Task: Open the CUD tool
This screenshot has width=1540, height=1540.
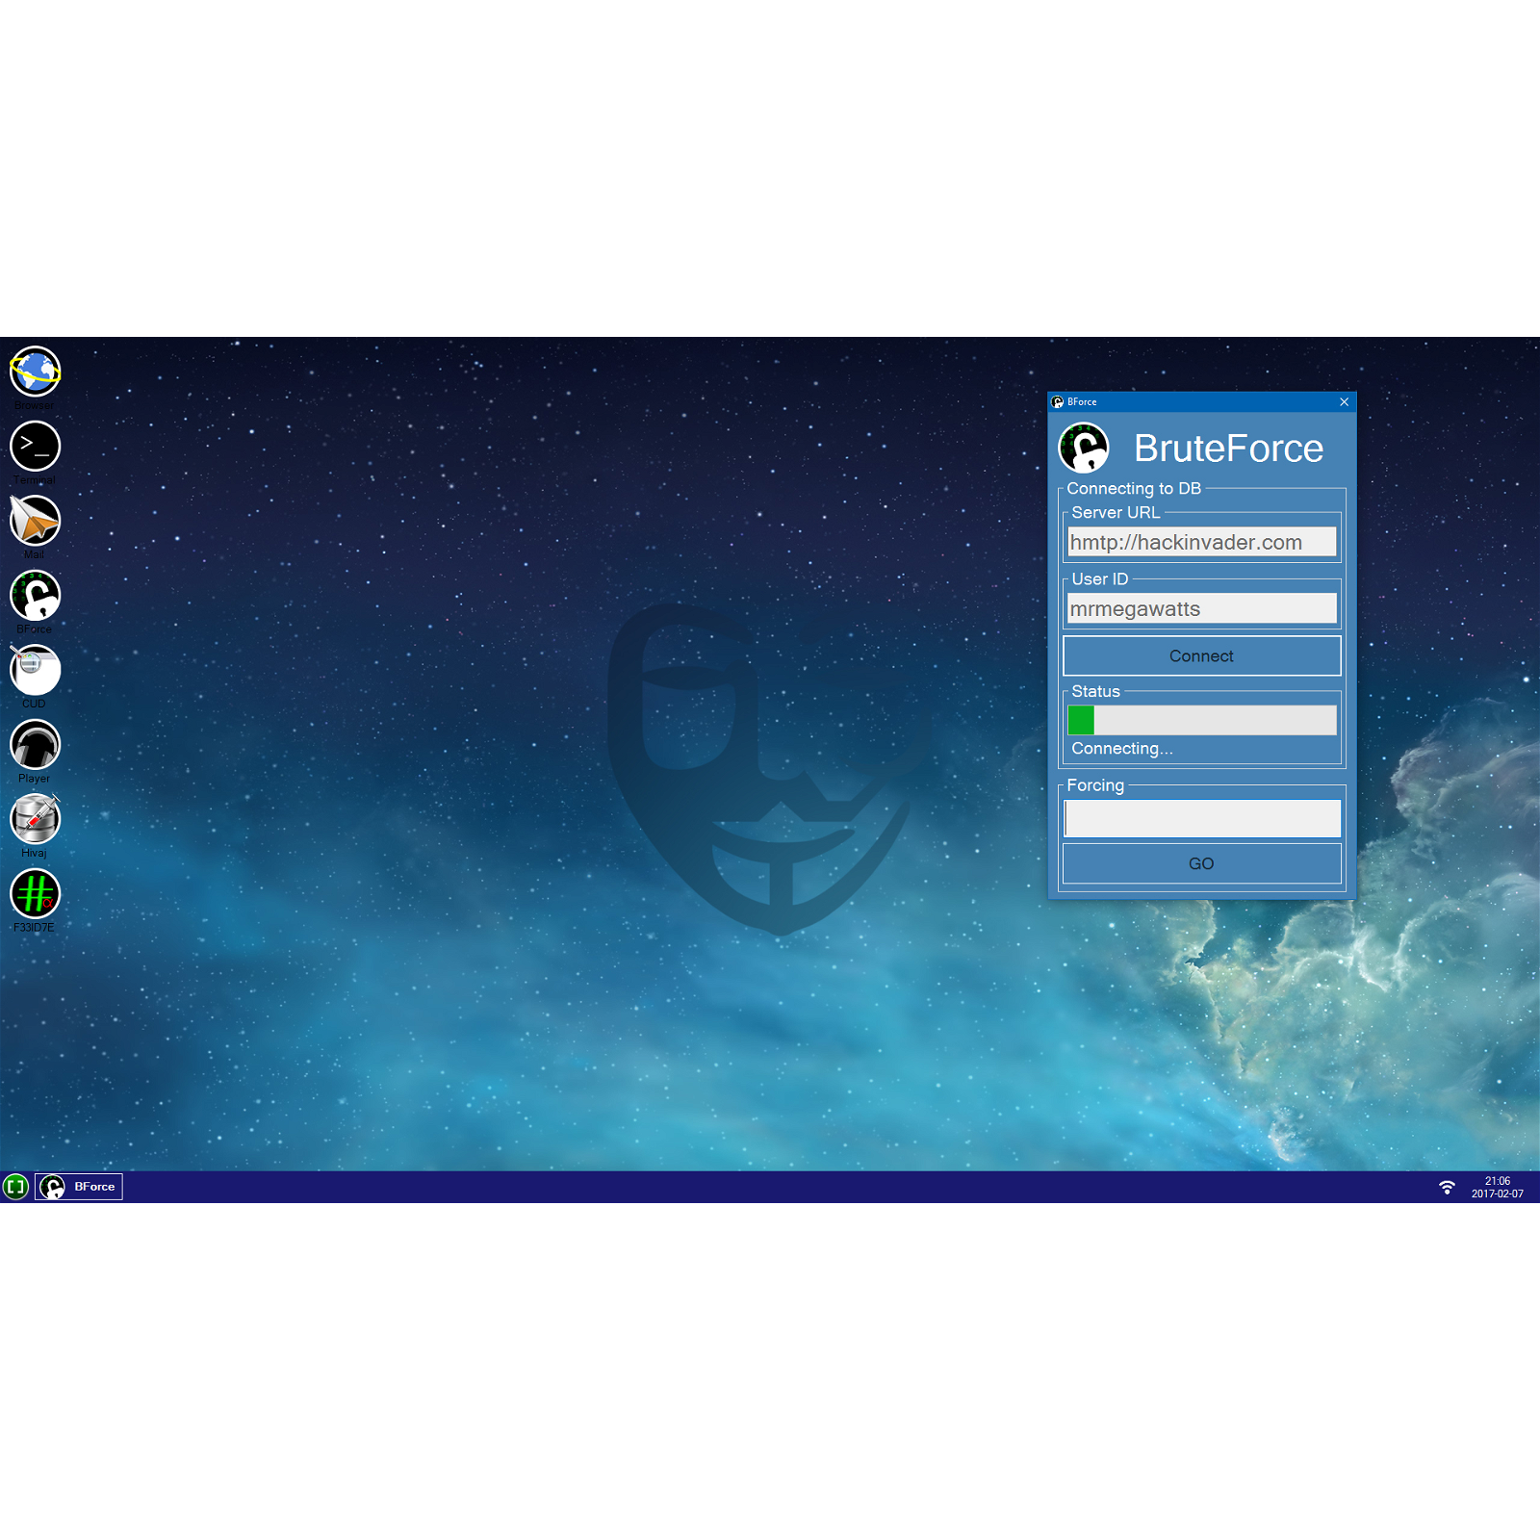Action: point(35,671)
